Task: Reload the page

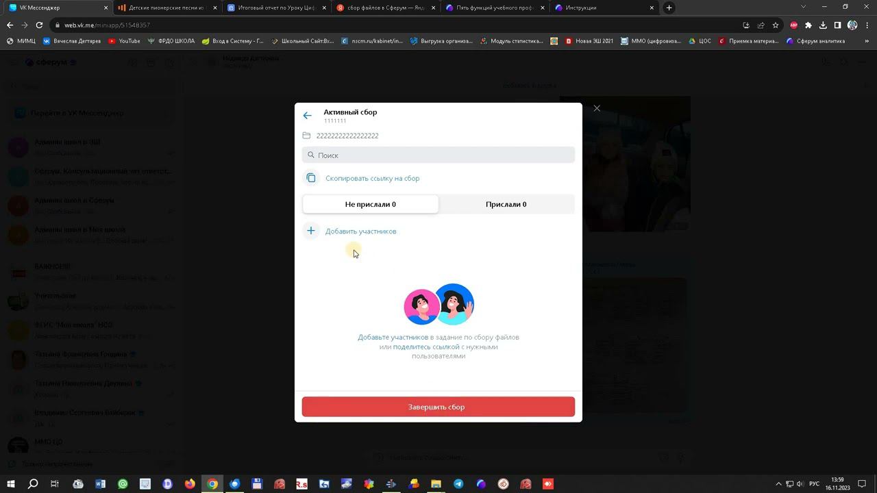Action: (x=39, y=25)
